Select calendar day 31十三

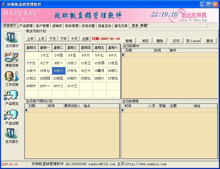(x=72, y=86)
